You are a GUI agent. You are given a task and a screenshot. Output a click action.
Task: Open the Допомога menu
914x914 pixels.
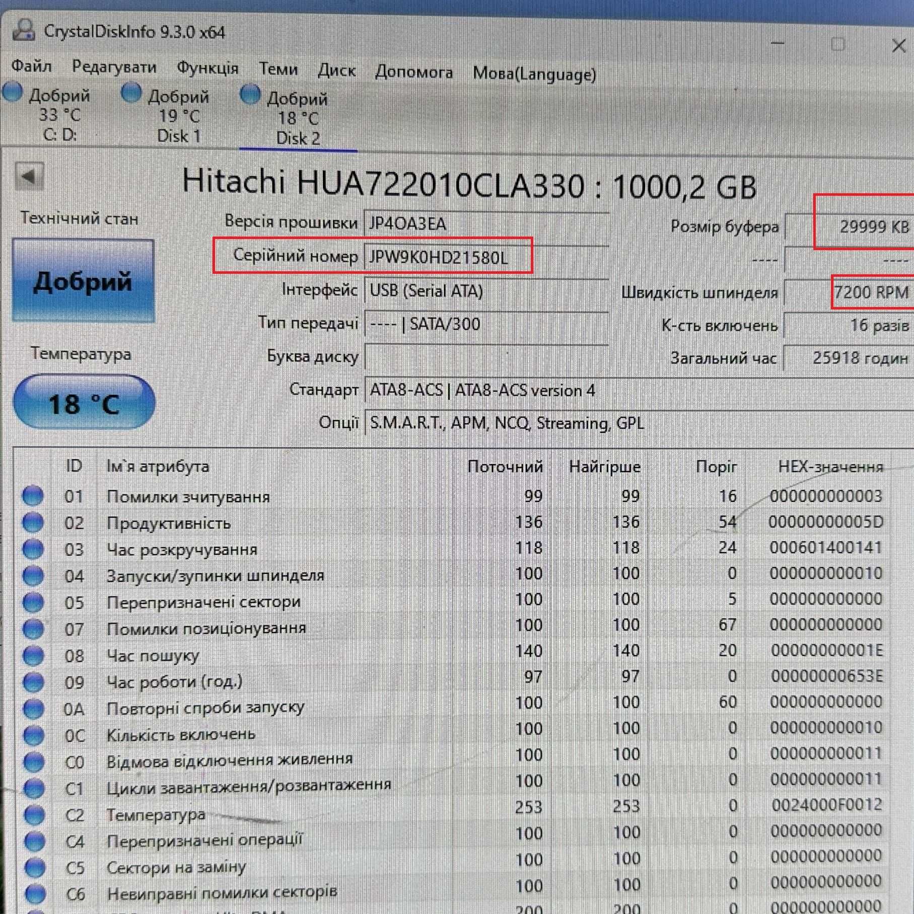414,72
